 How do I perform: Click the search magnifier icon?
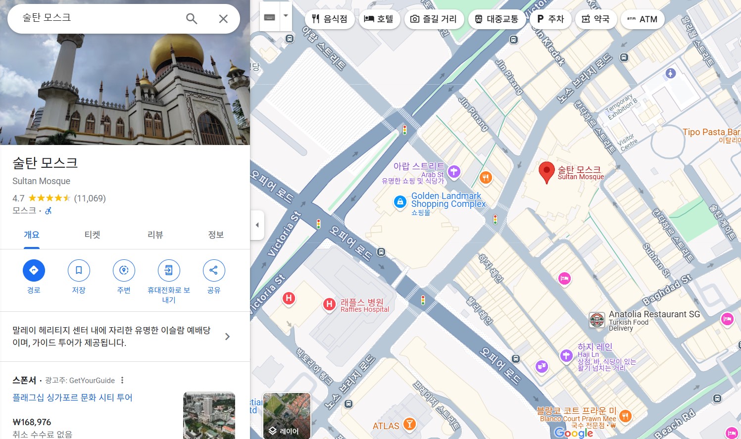pos(192,19)
